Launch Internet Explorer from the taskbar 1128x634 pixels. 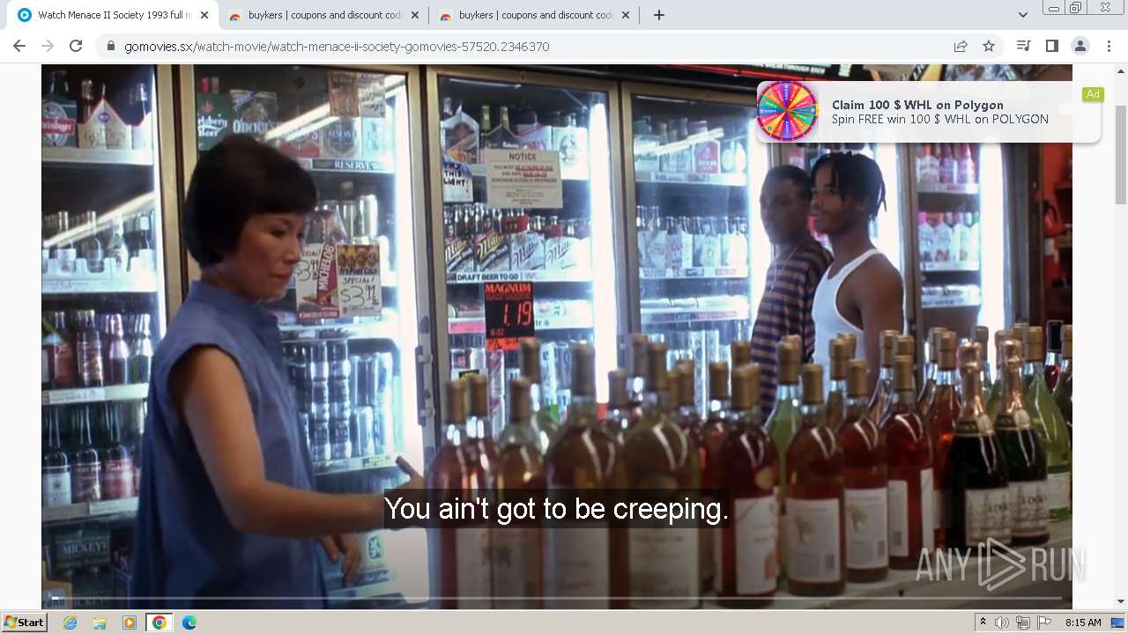pos(70,623)
